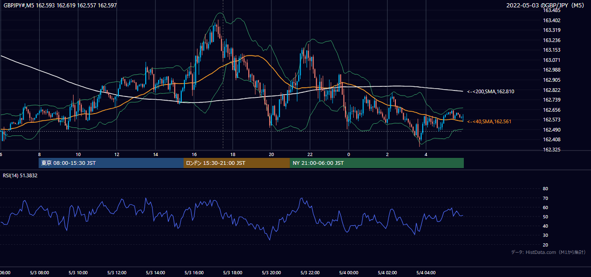Click the 5/3 22:00 time axis label
Image resolution: width=591 pixels, height=277 pixels.
pos(310,273)
